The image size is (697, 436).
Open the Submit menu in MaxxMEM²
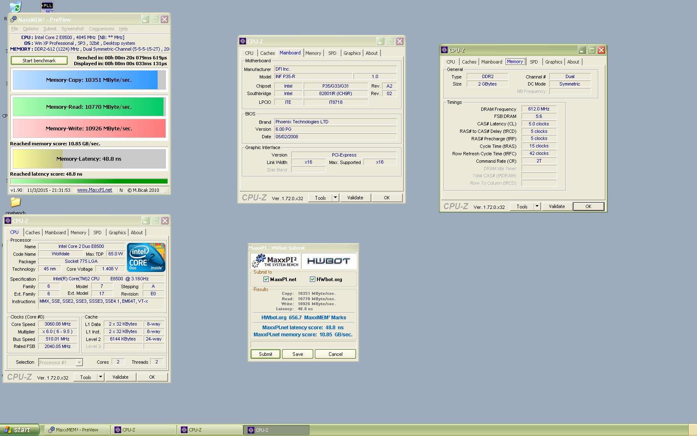tap(50, 29)
